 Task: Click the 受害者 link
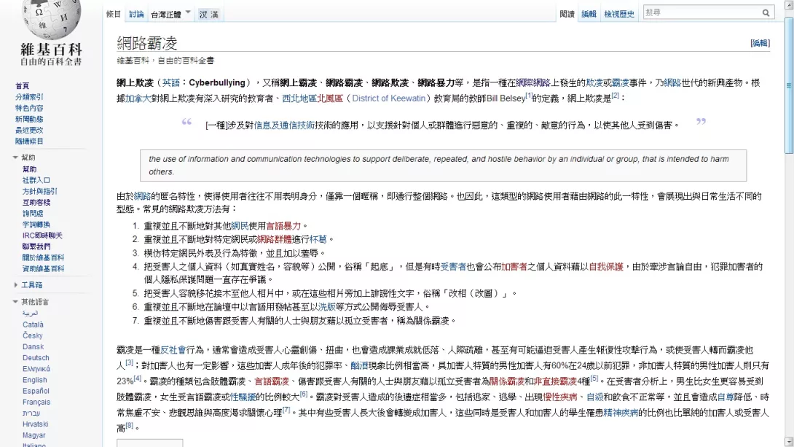[453, 267]
